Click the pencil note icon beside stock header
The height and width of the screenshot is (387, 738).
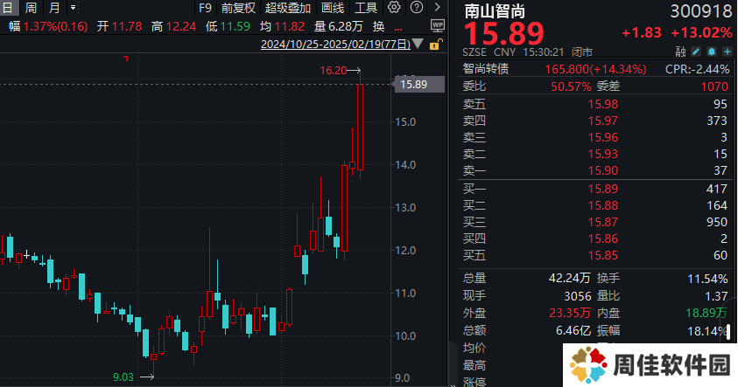696,52
